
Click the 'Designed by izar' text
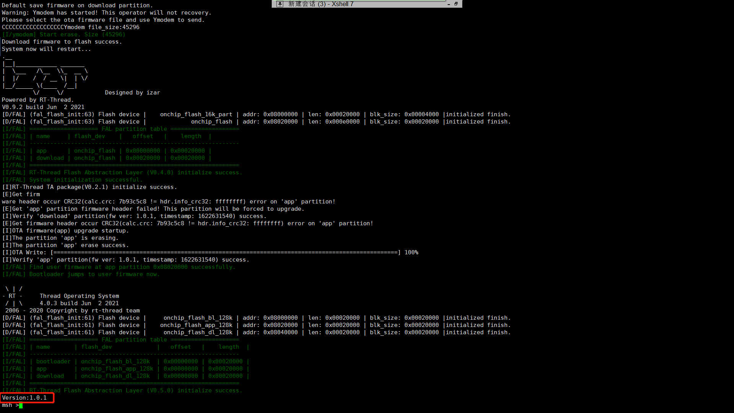pos(132,93)
